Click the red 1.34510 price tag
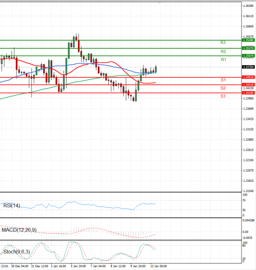 [248, 77]
